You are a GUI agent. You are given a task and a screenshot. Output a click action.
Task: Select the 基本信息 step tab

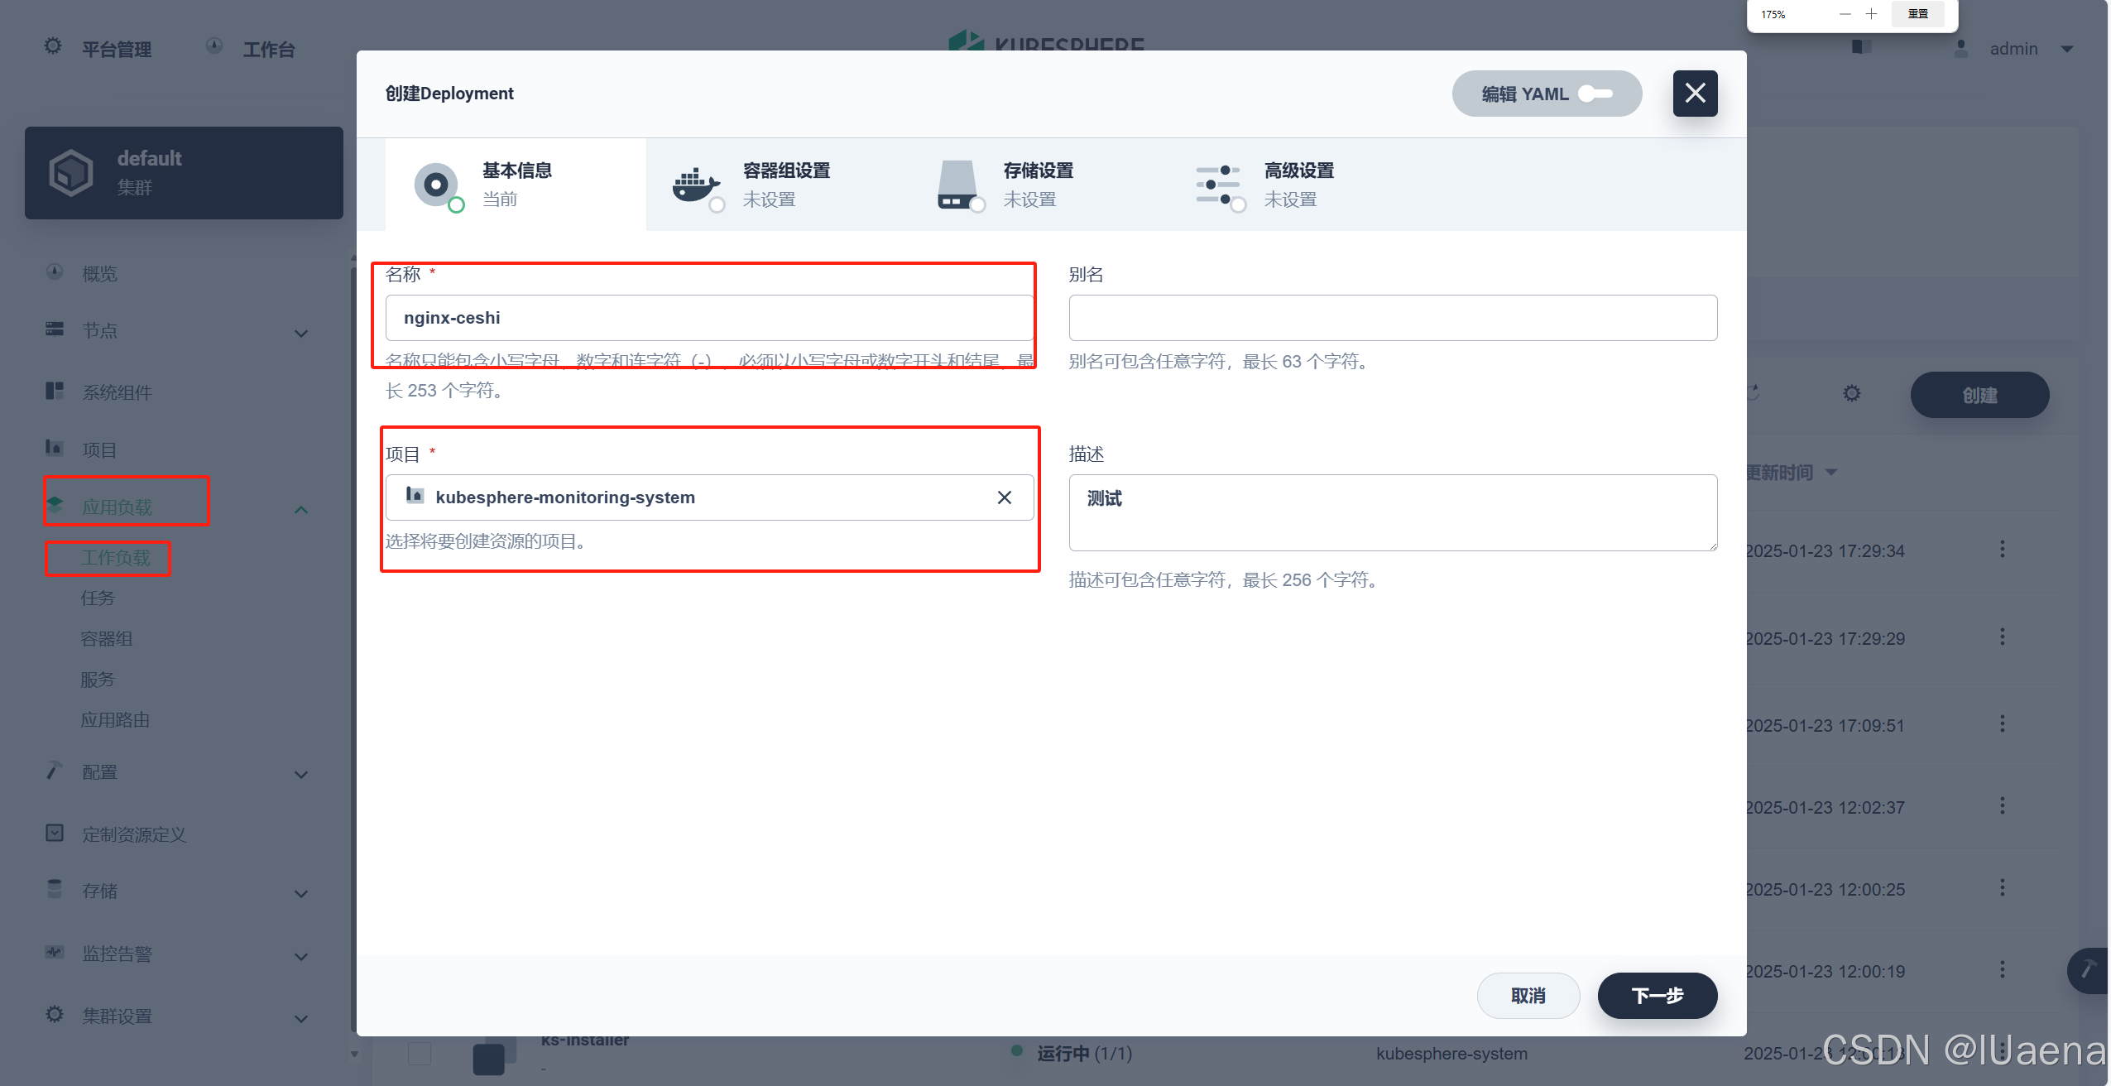(x=516, y=184)
